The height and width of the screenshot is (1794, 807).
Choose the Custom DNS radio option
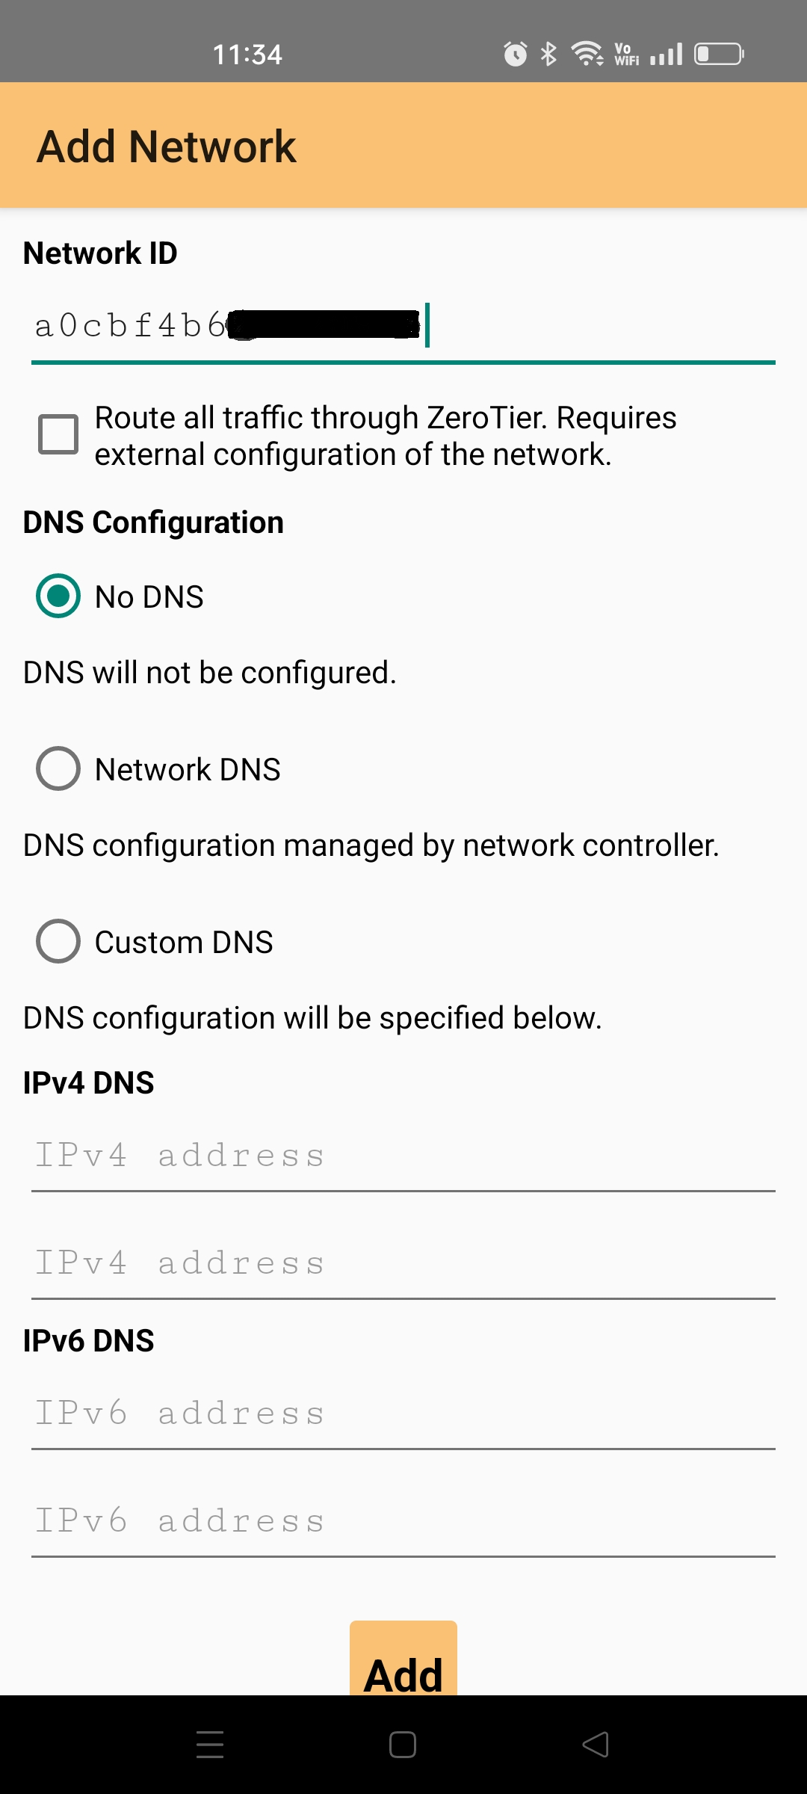pos(58,941)
